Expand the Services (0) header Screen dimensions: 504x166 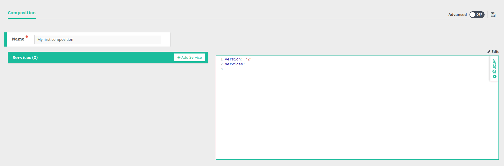[25, 58]
